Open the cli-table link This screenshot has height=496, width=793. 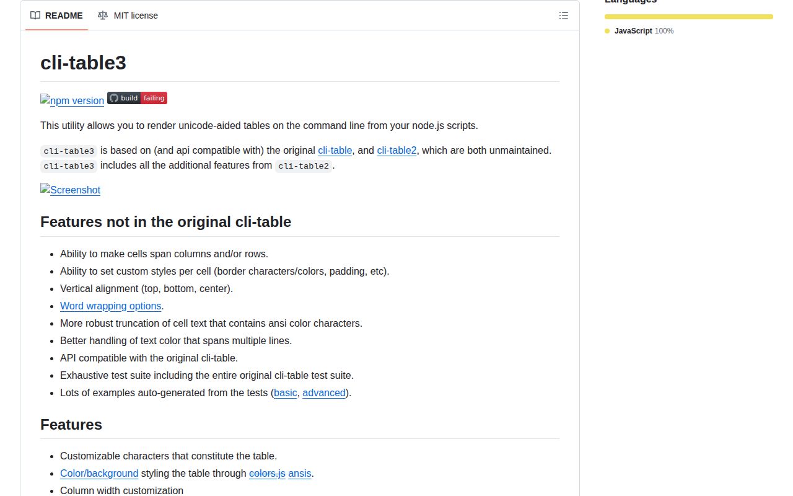click(x=335, y=150)
